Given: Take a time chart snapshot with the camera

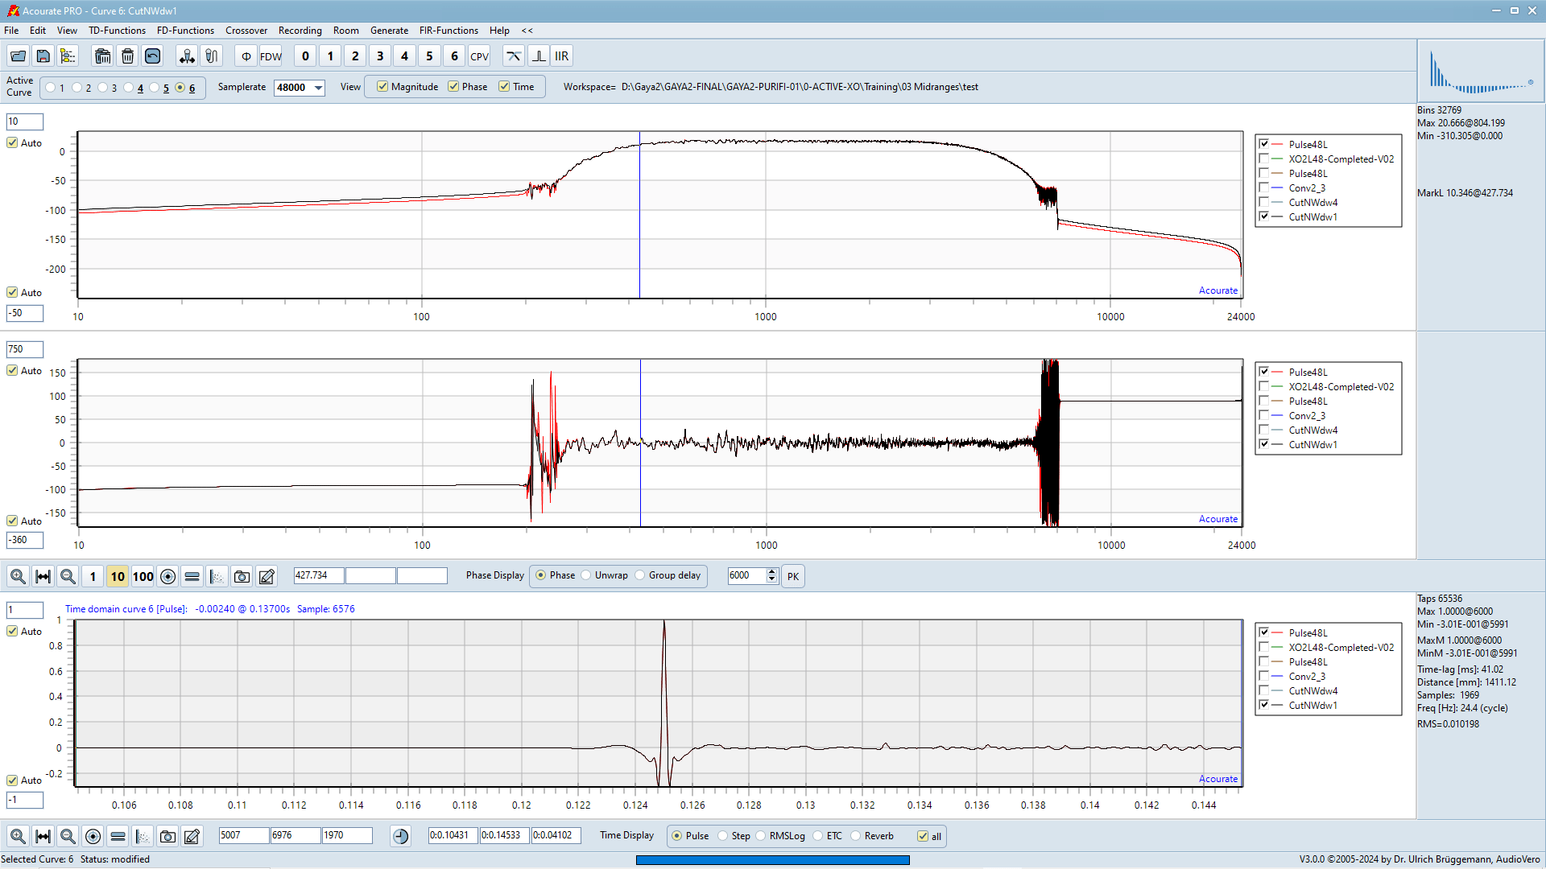Looking at the screenshot, I should click(167, 836).
